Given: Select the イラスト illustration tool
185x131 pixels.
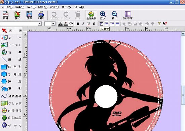Looking at the screenshot, I should point(11,45).
